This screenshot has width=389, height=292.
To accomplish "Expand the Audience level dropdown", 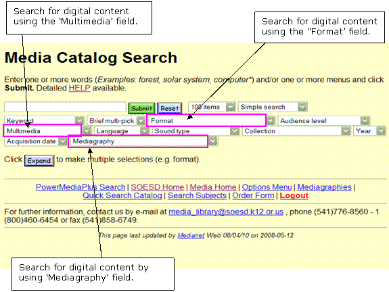I will (324, 121).
